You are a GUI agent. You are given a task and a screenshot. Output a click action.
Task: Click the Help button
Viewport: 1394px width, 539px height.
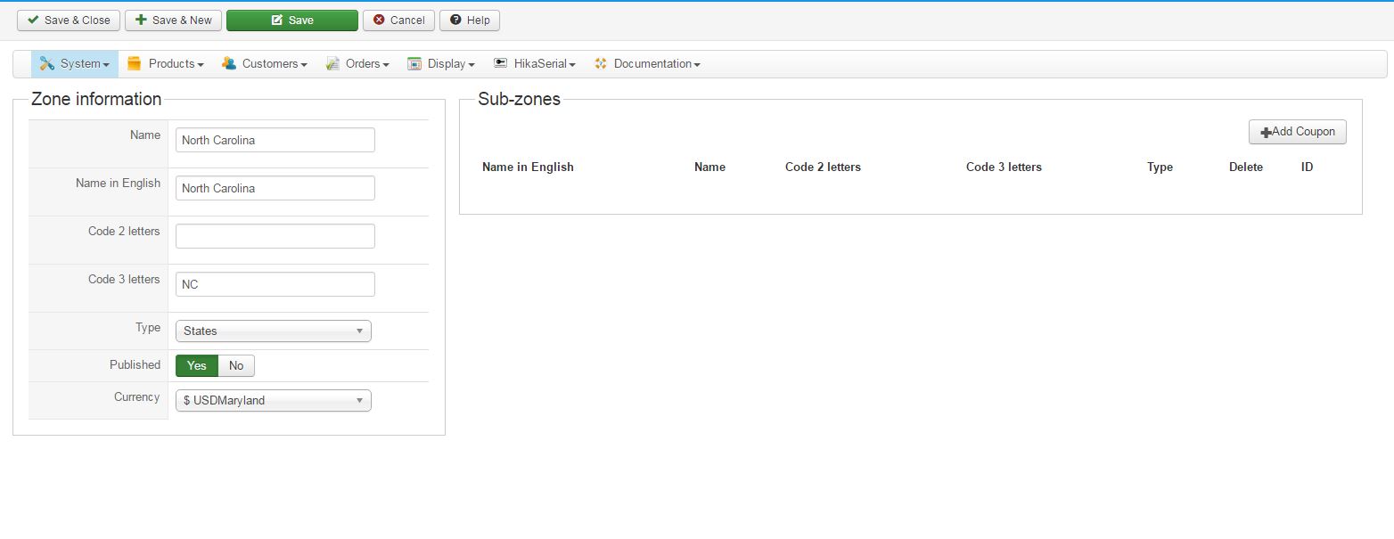(470, 20)
